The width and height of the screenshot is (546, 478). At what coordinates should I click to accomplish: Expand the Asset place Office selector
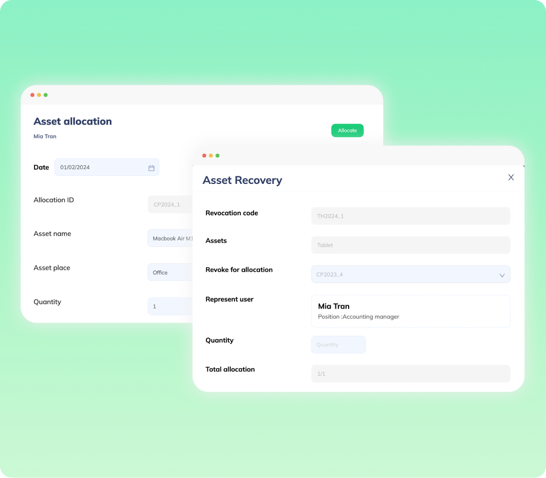point(170,272)
